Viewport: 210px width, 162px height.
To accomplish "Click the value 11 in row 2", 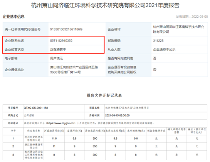I will (54, 146).
